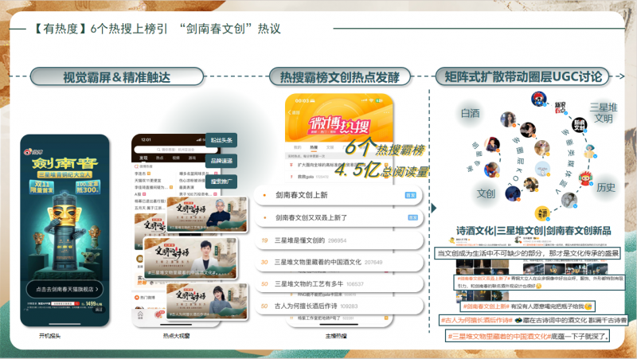This screenshot has width=637, height=359.
Task: Open hot search 剑南春文创上新
Action: 338,195
